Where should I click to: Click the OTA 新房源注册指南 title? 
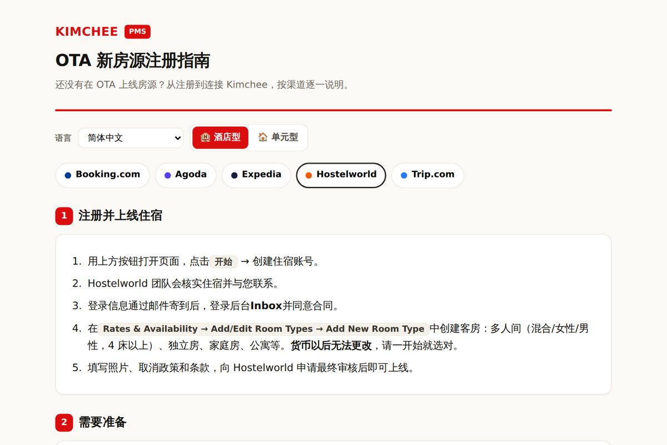133,60
